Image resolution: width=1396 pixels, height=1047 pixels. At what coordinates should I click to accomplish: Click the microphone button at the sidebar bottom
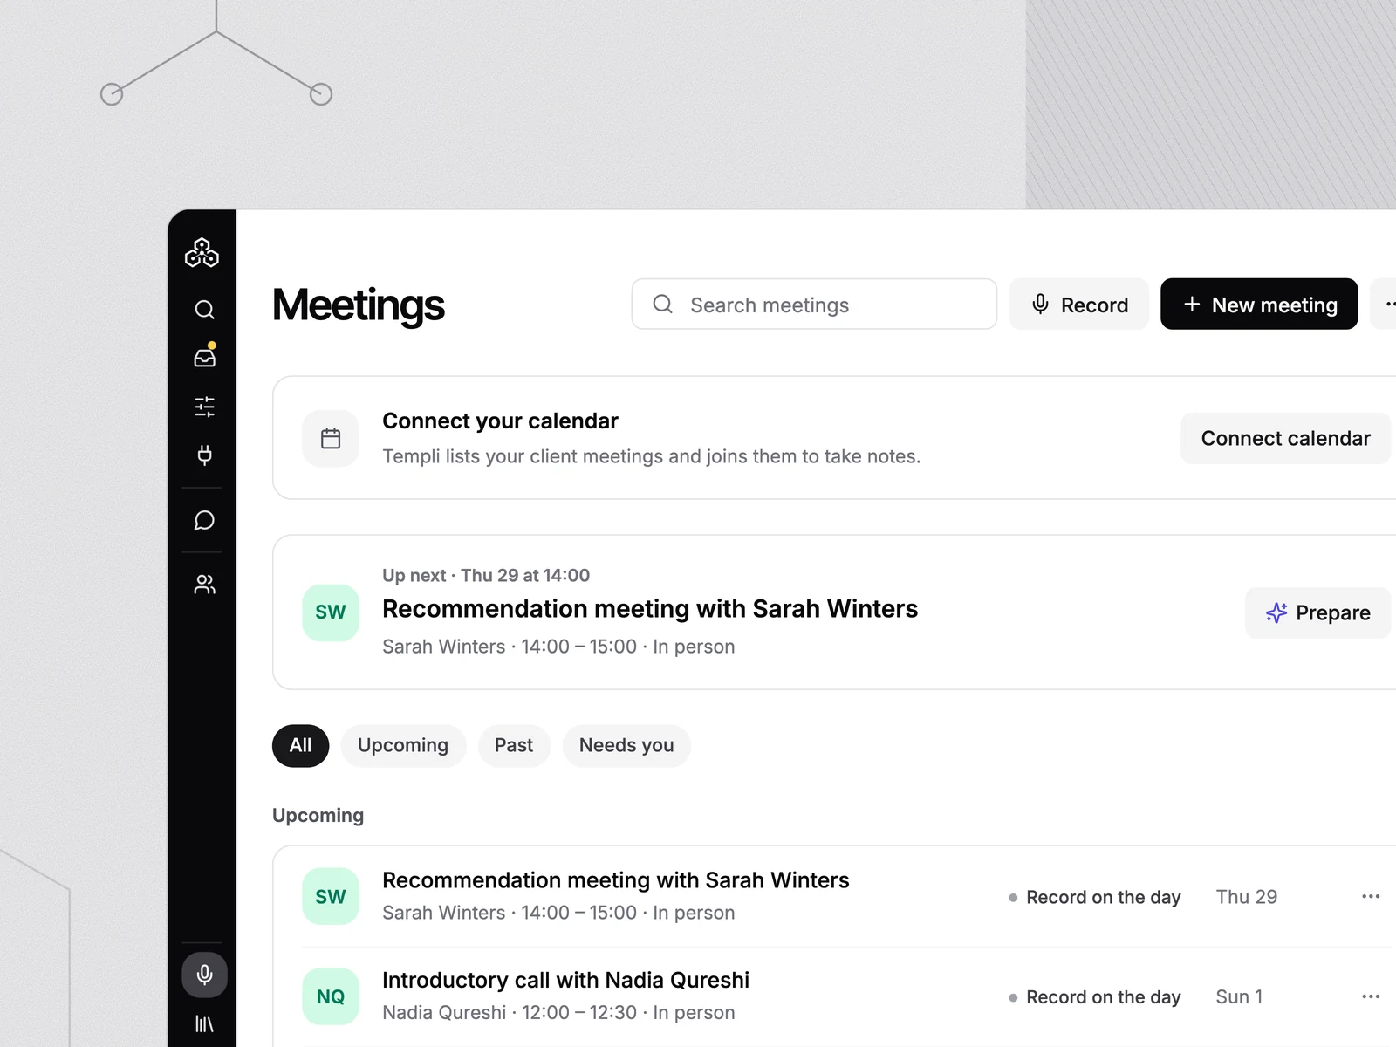(204, 975)
